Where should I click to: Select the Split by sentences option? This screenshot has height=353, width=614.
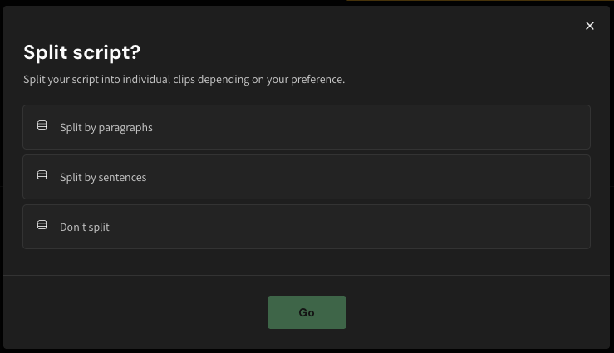coord(306,177)
